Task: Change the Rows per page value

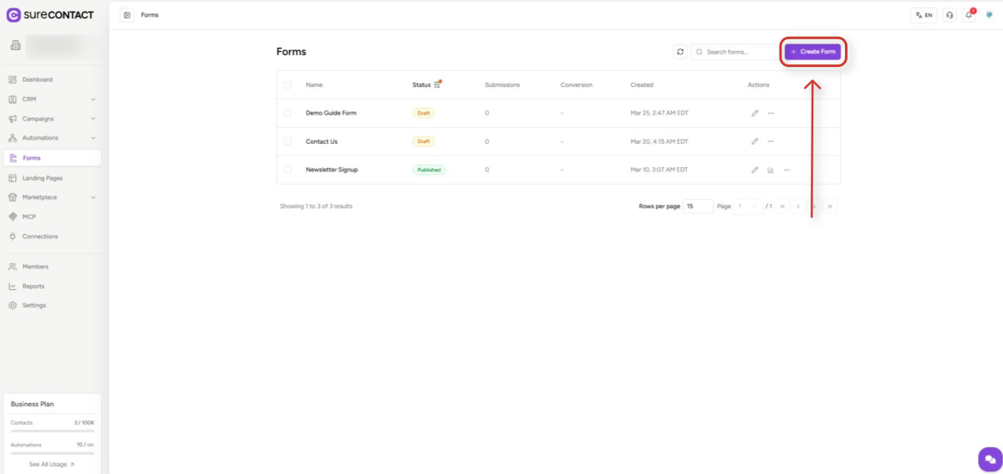Action: (x=698, y=206)
